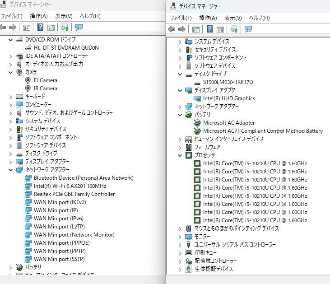Image resolution: width=330 pixels, height=284 pixels.
Task: Click Help icon in right Device Manager toolbar
Action: click(x=209, y=29)
